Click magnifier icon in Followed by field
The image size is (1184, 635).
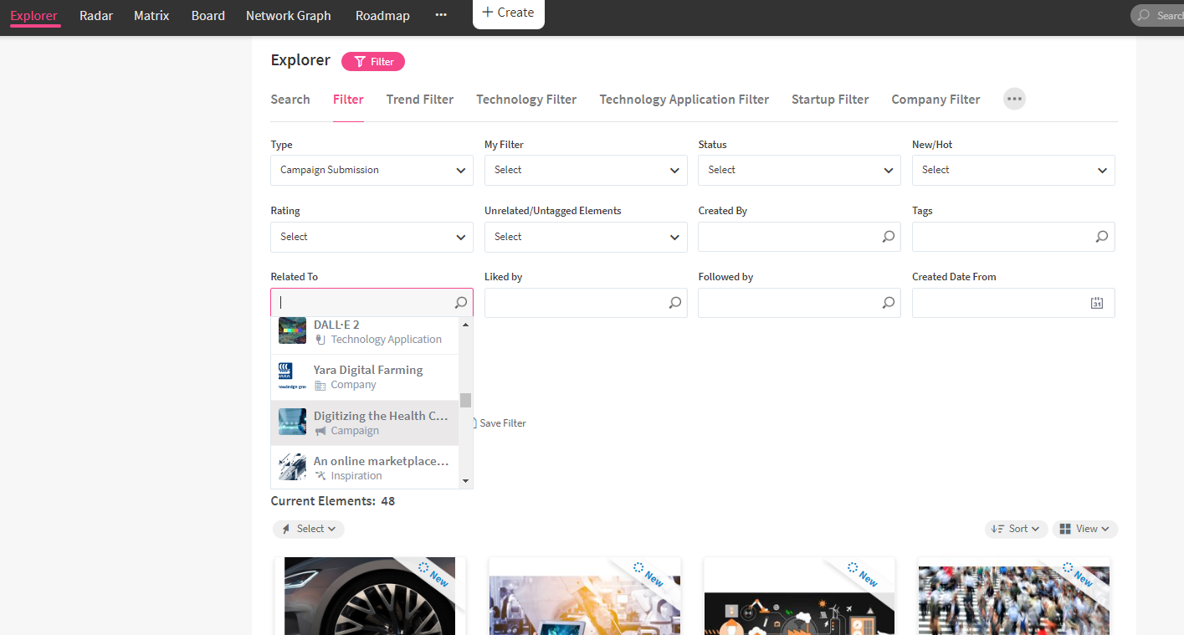point(888,303)
